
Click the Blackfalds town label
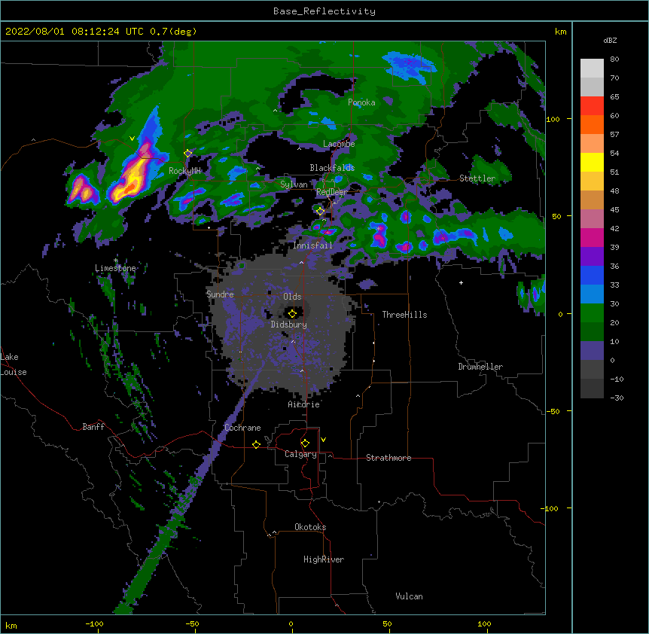click(332, 168)
